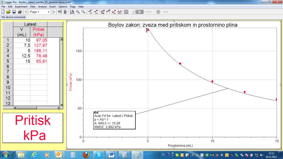The width and height of the screenshot is (283, 159).
Task: Click the table's horizontal scrollbar thumb
Action: click(x=26, y=107)
